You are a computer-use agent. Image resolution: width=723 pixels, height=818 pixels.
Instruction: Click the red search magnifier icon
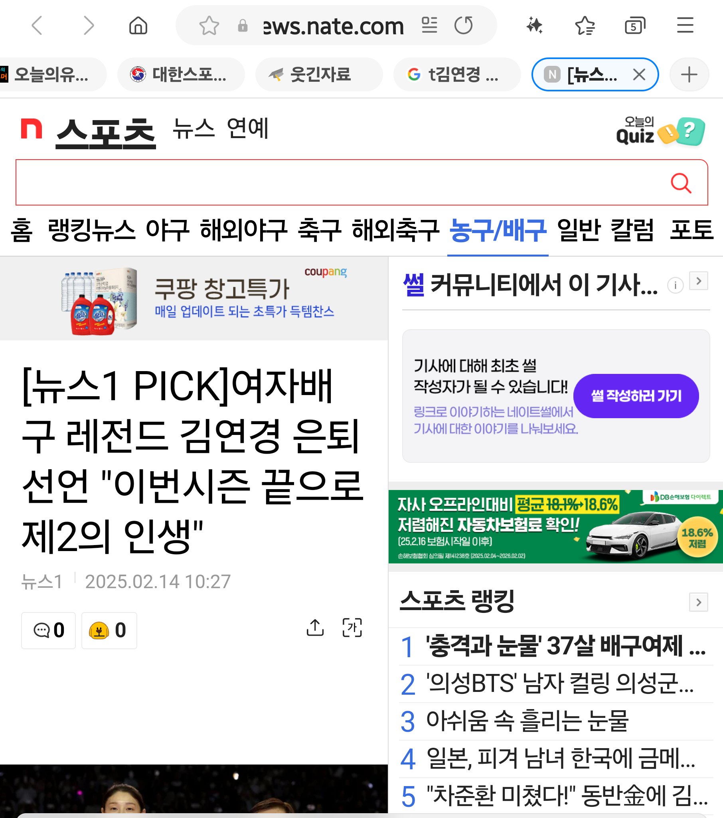click(681, 183)
